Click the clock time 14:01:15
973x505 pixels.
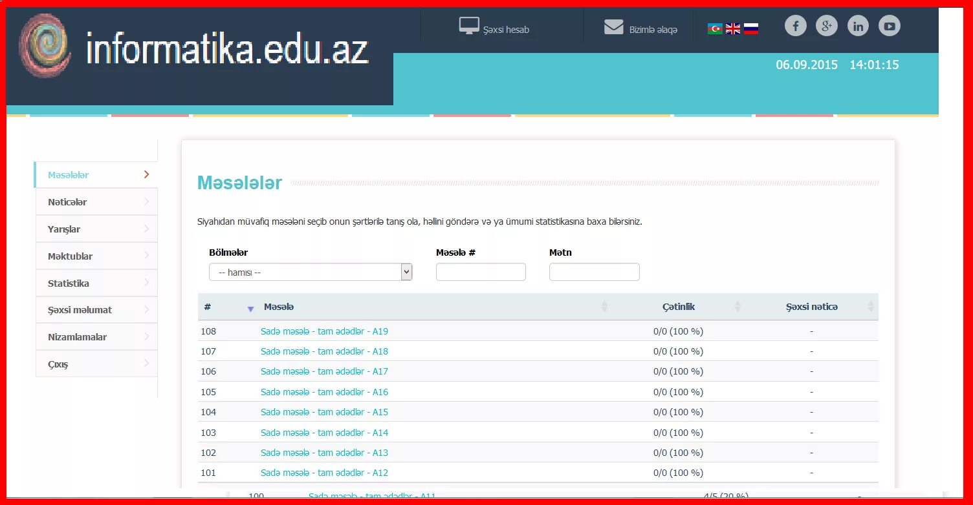(874, 65)
